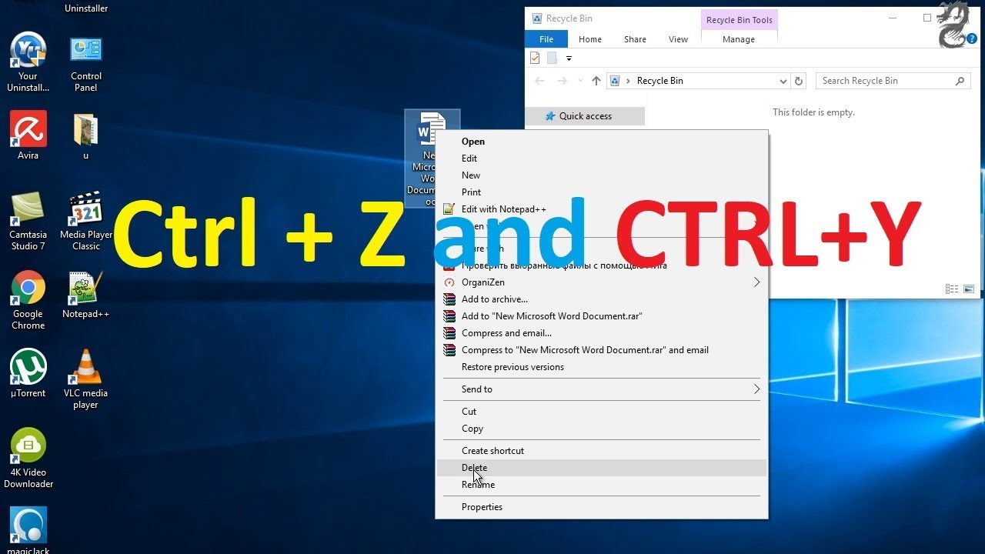
Task: Refresh the Recycle Bin view
Action: pyautogui.click(x=799, y=81)
